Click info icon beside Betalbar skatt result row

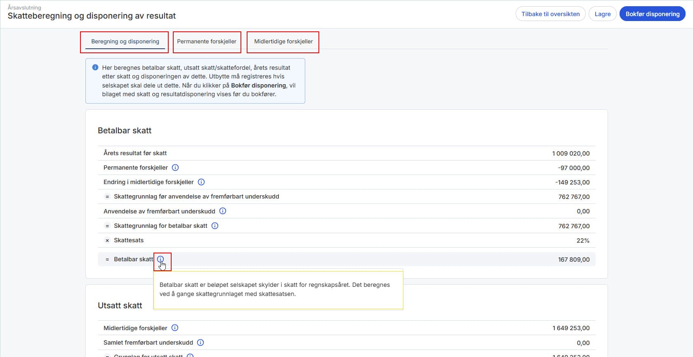pyautogui.click(x=160, y=259)
